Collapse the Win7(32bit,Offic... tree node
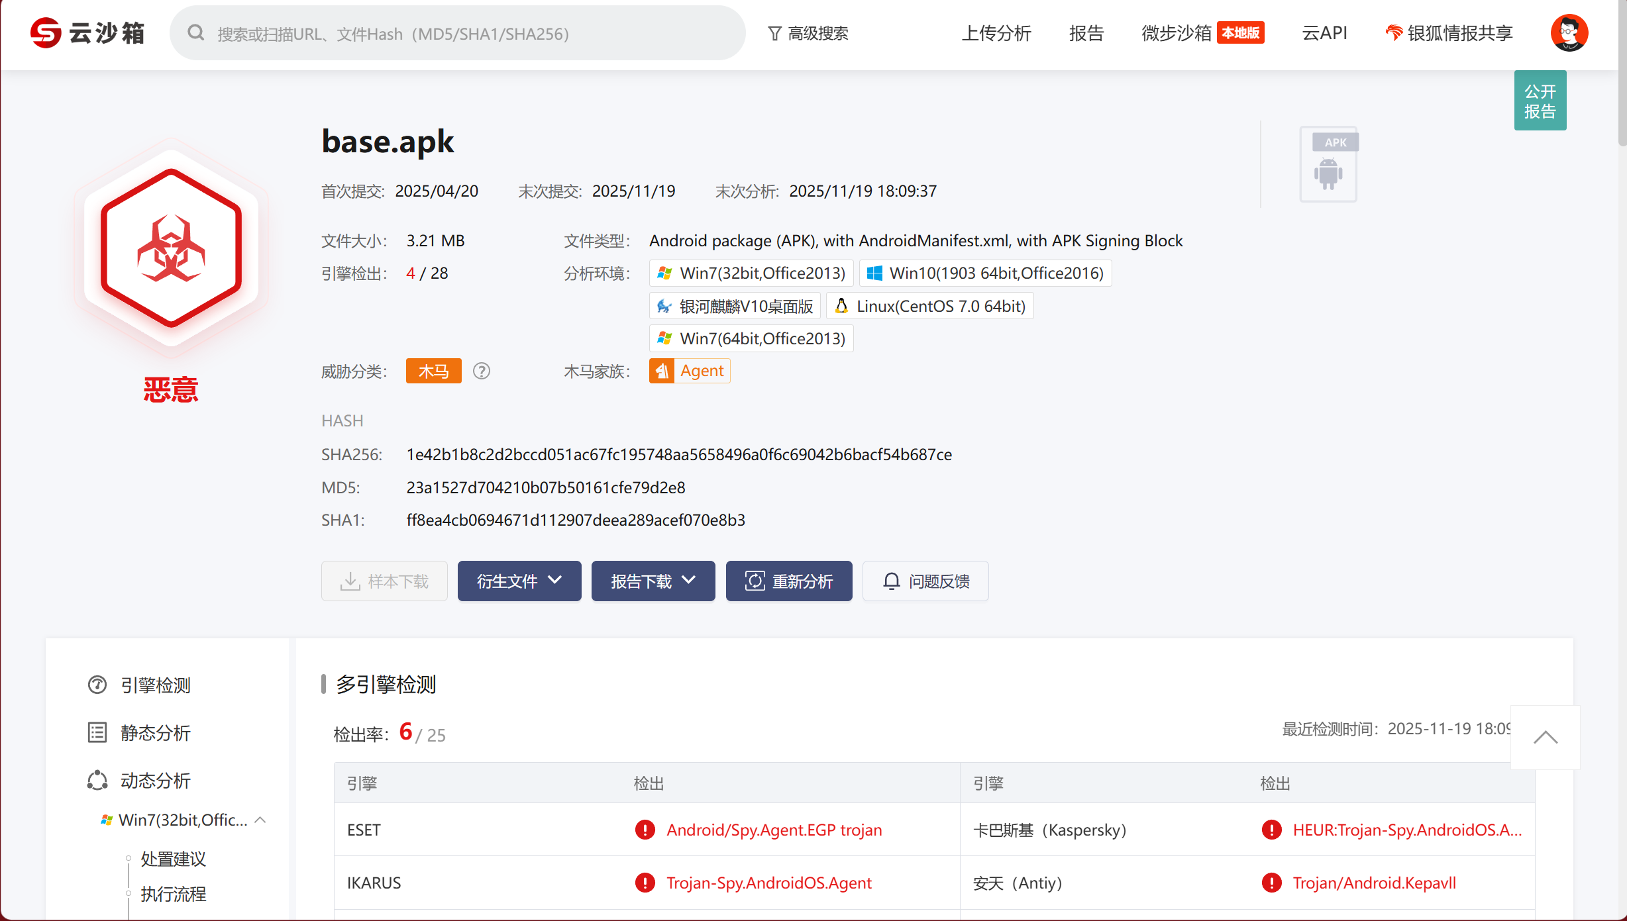Screen dimensions: 1627x921 260,820
